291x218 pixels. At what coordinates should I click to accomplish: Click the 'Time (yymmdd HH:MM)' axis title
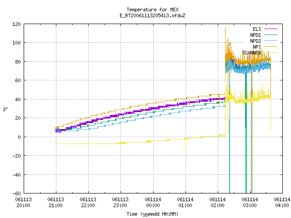[x=152, y=214]
